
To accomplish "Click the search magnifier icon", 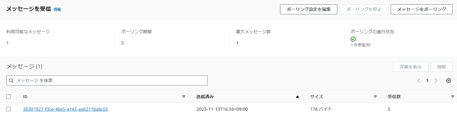I will 11,80.
